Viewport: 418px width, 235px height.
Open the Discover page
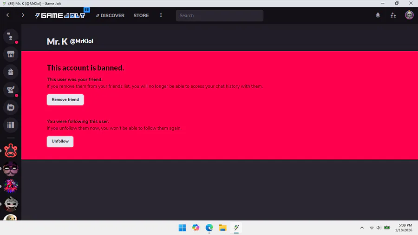[110, 15]
